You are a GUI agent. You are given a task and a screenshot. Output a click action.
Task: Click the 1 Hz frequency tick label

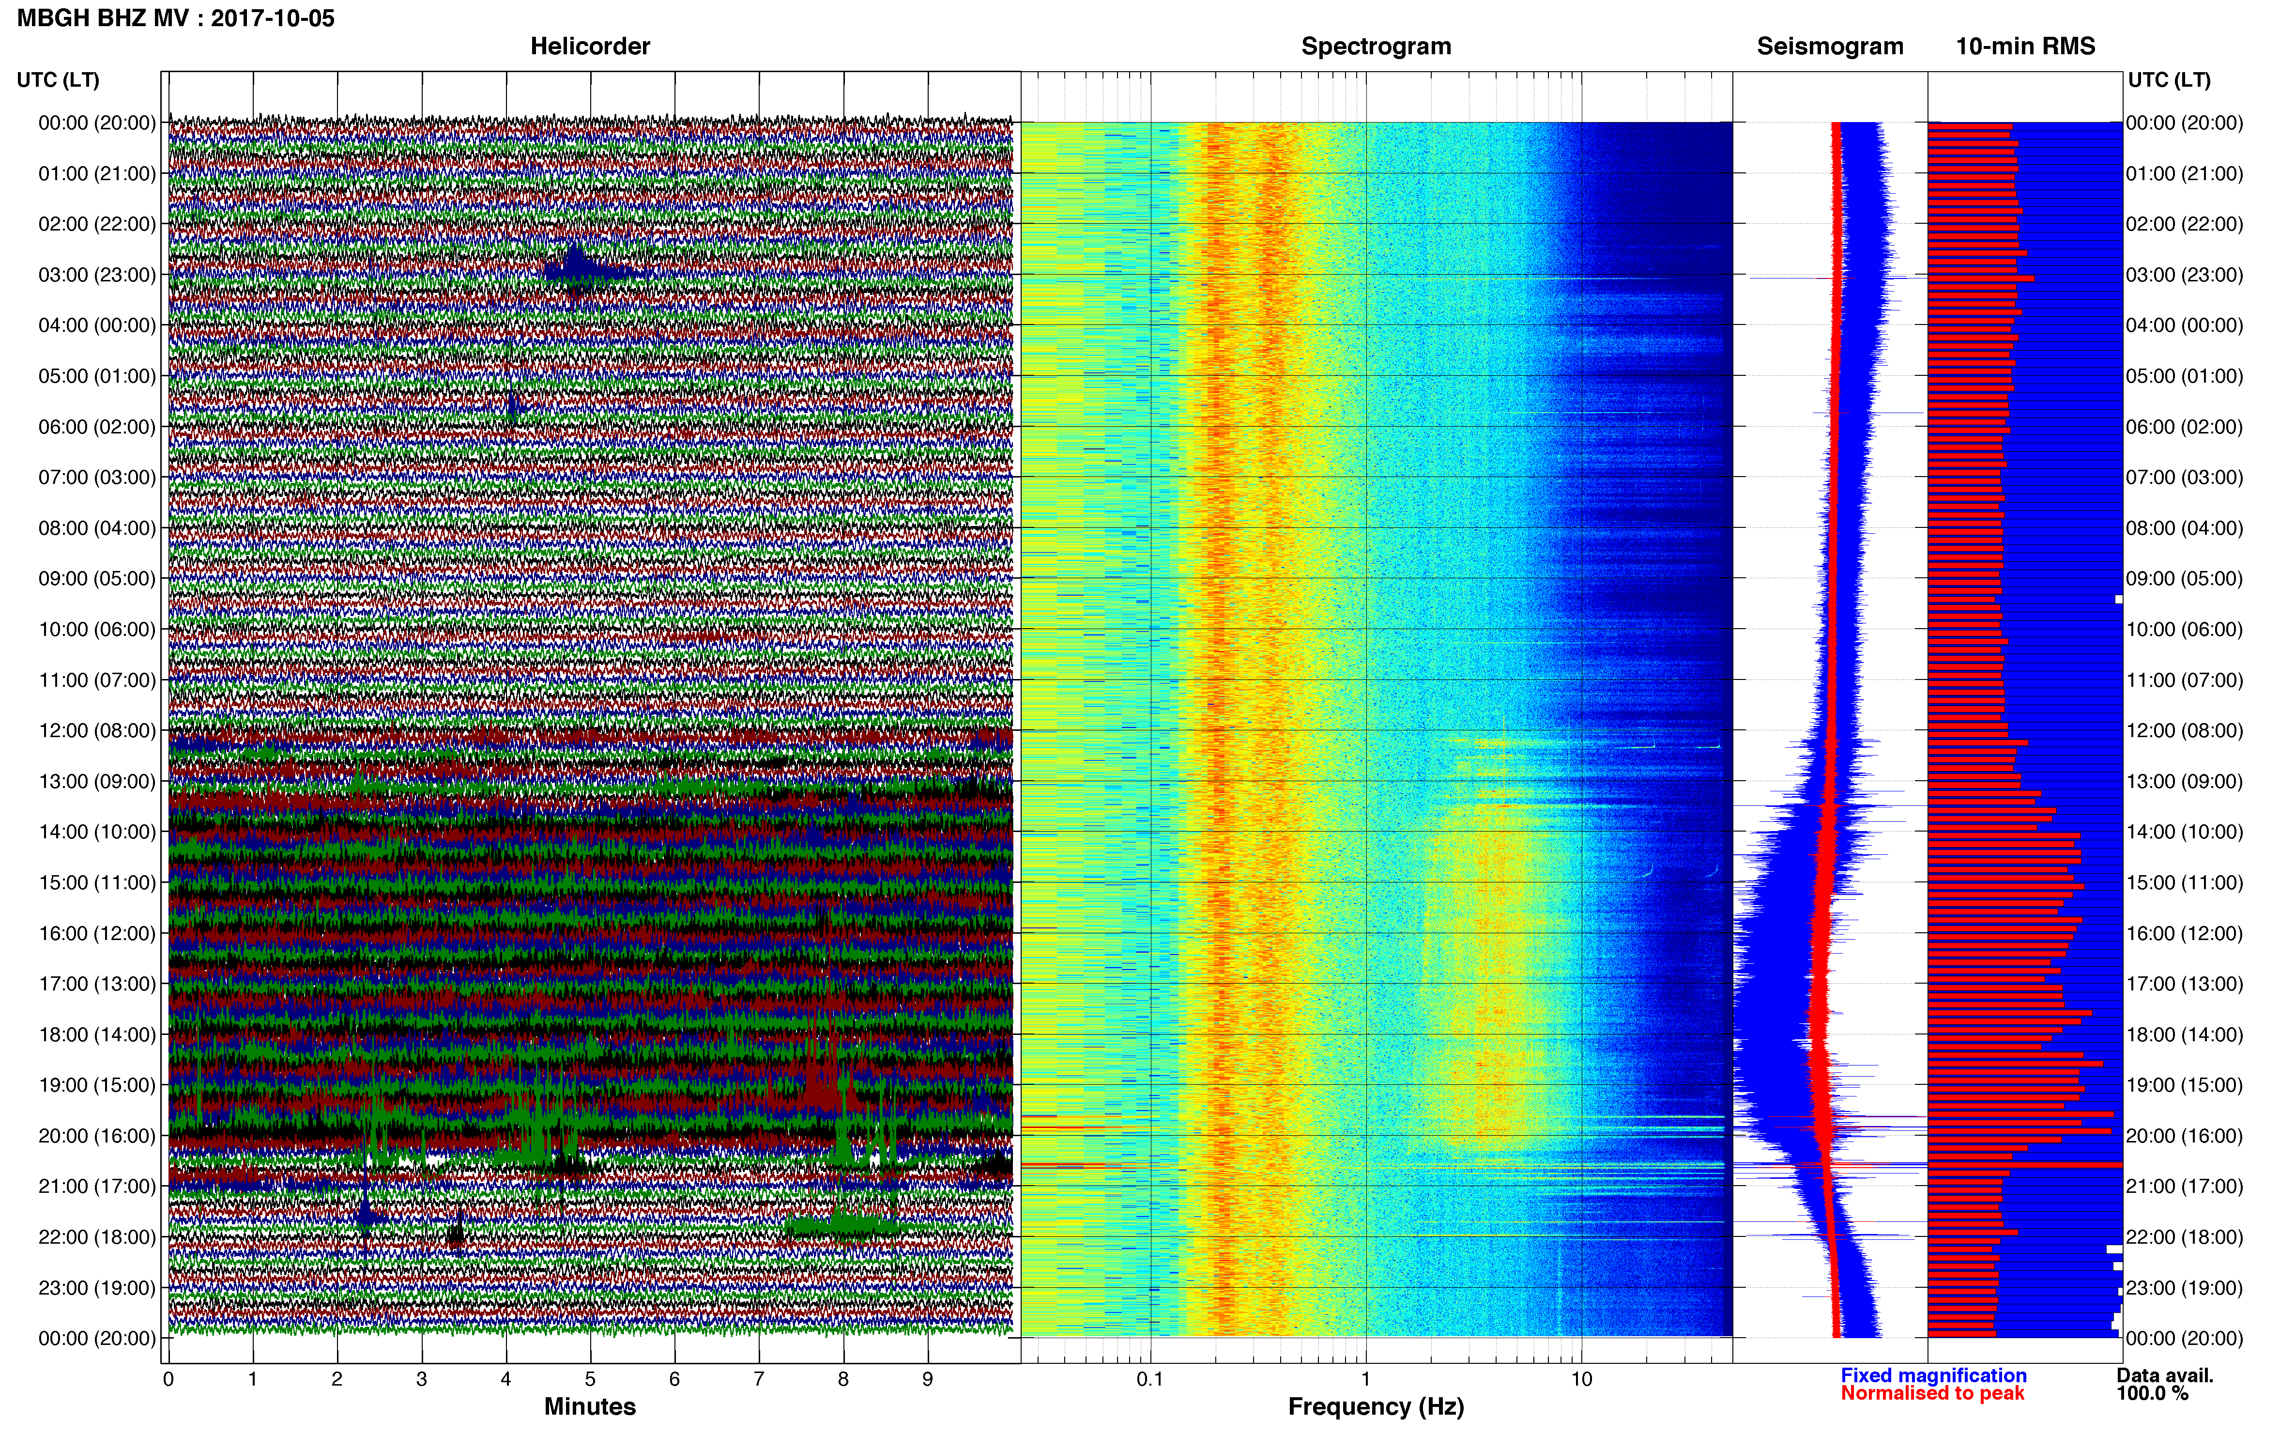pos(1366,1379)
